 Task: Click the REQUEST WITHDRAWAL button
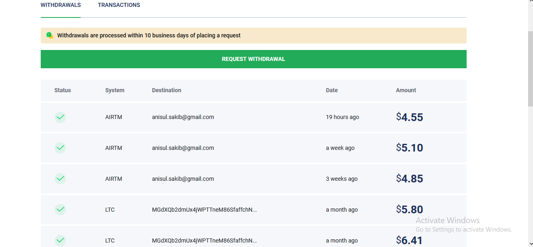(253, 58)
